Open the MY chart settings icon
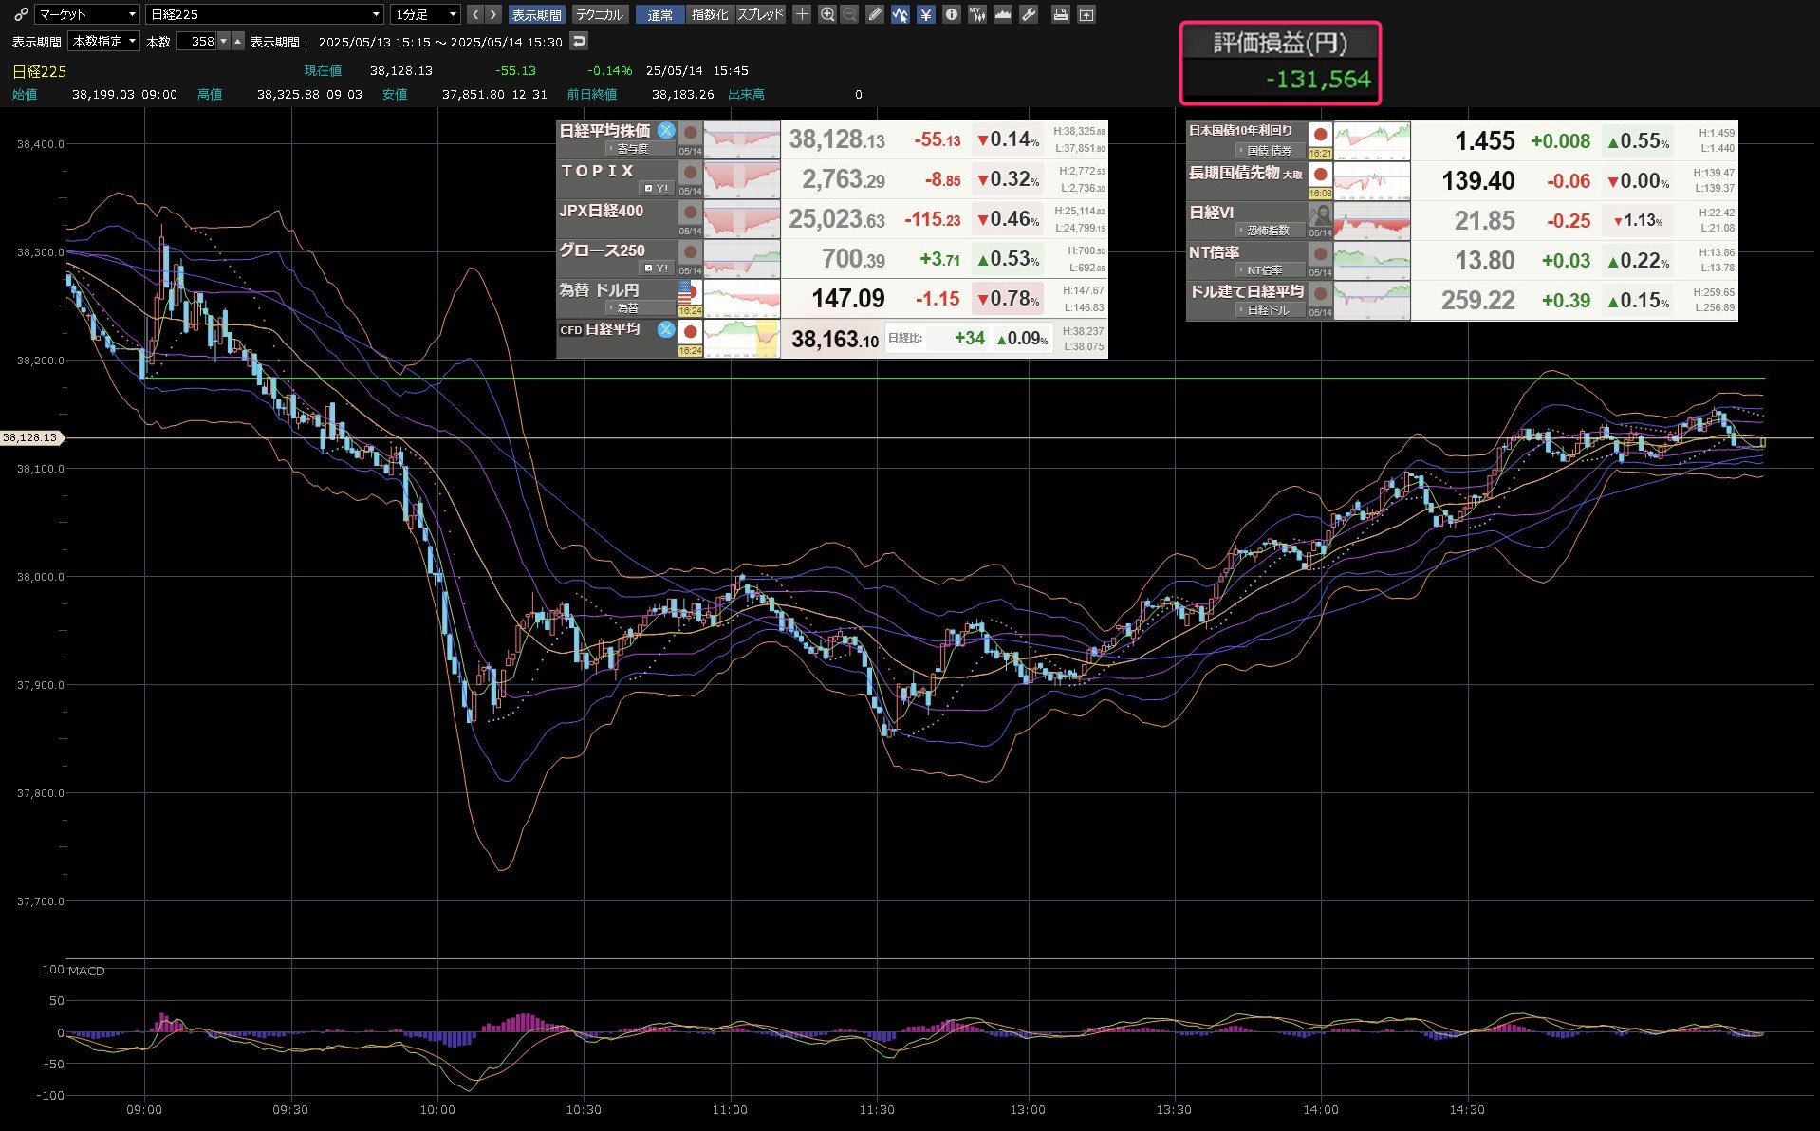The image size is (1820, 1131). (977, 14)
